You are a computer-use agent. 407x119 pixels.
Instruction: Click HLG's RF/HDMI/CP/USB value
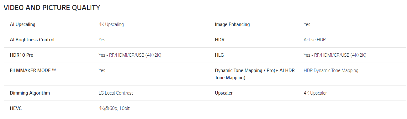pos(335,55)
